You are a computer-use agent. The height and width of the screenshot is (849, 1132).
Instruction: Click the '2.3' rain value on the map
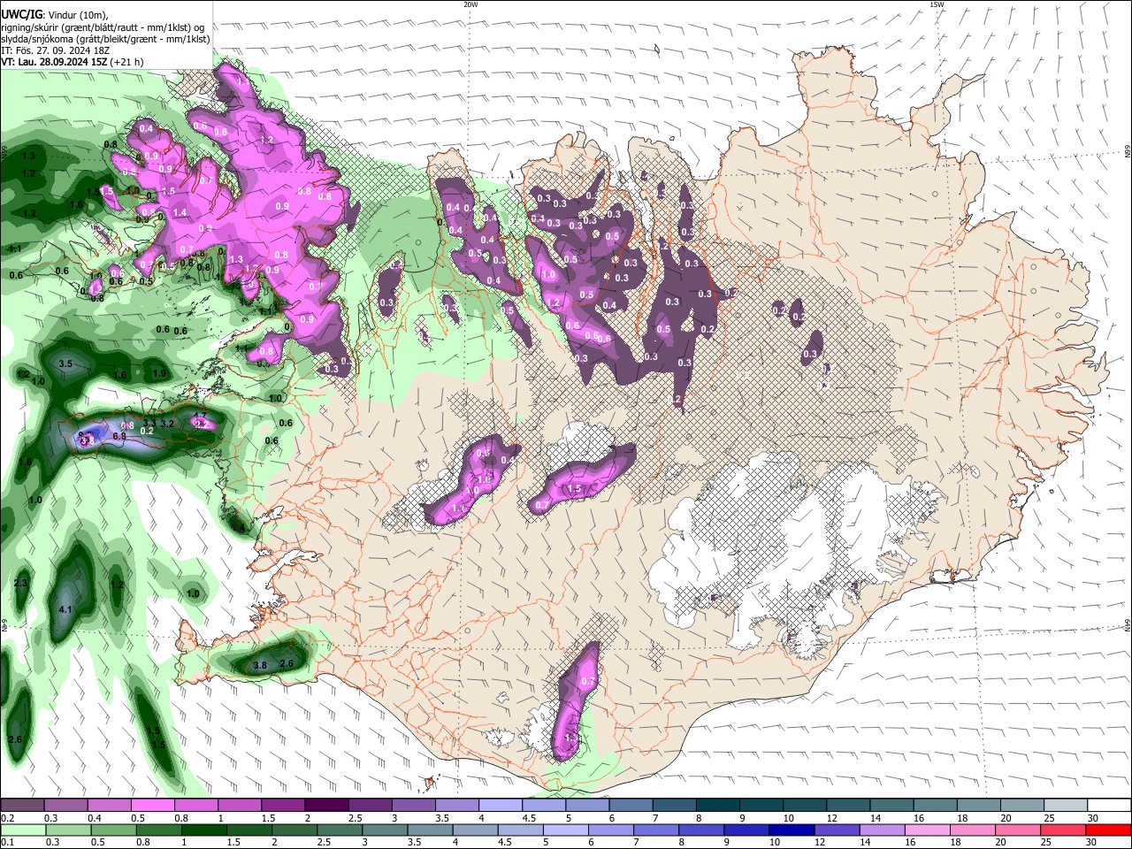point(21,583)
